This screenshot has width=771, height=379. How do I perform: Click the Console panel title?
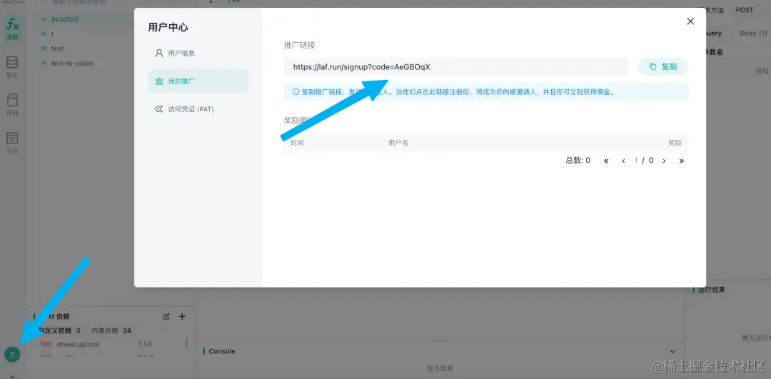point(222,351)
